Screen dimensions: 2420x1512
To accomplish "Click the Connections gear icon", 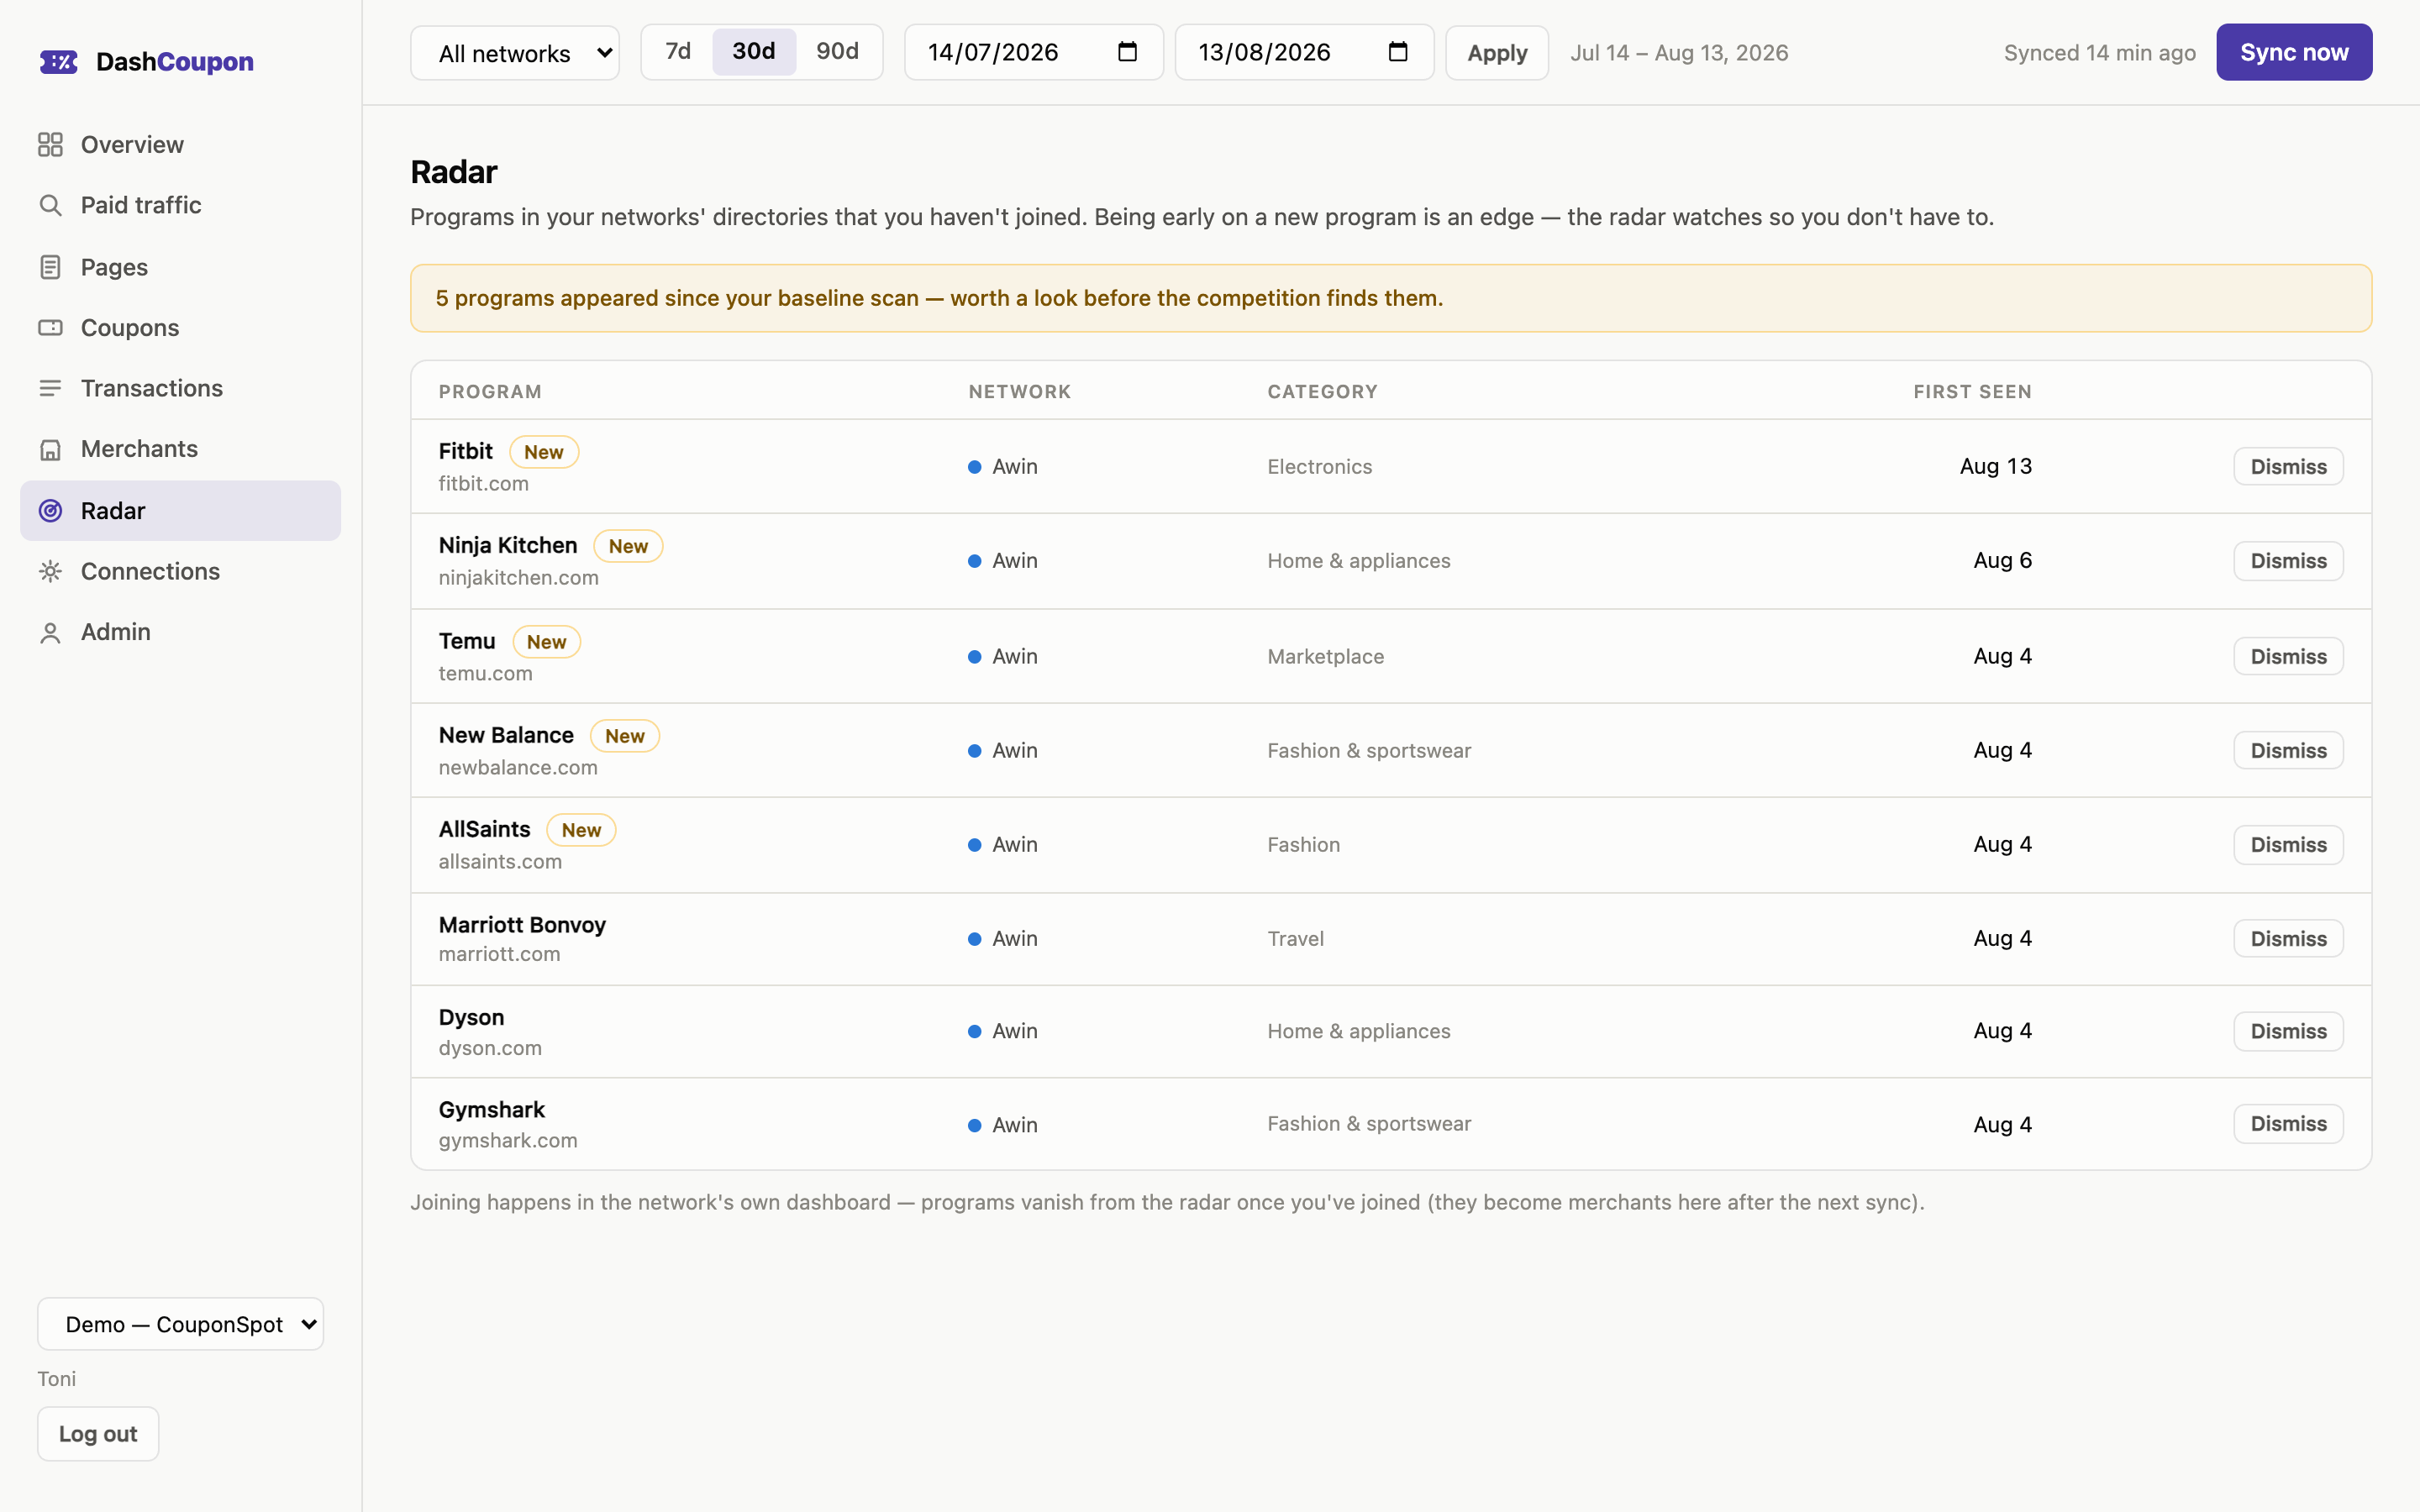I will coord(50,571).
